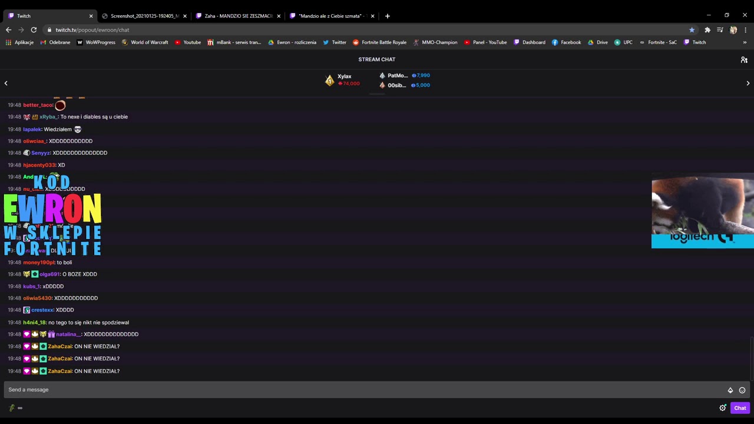
Task: Open Facebook bookmark
Action: click(x=567, y=42)
